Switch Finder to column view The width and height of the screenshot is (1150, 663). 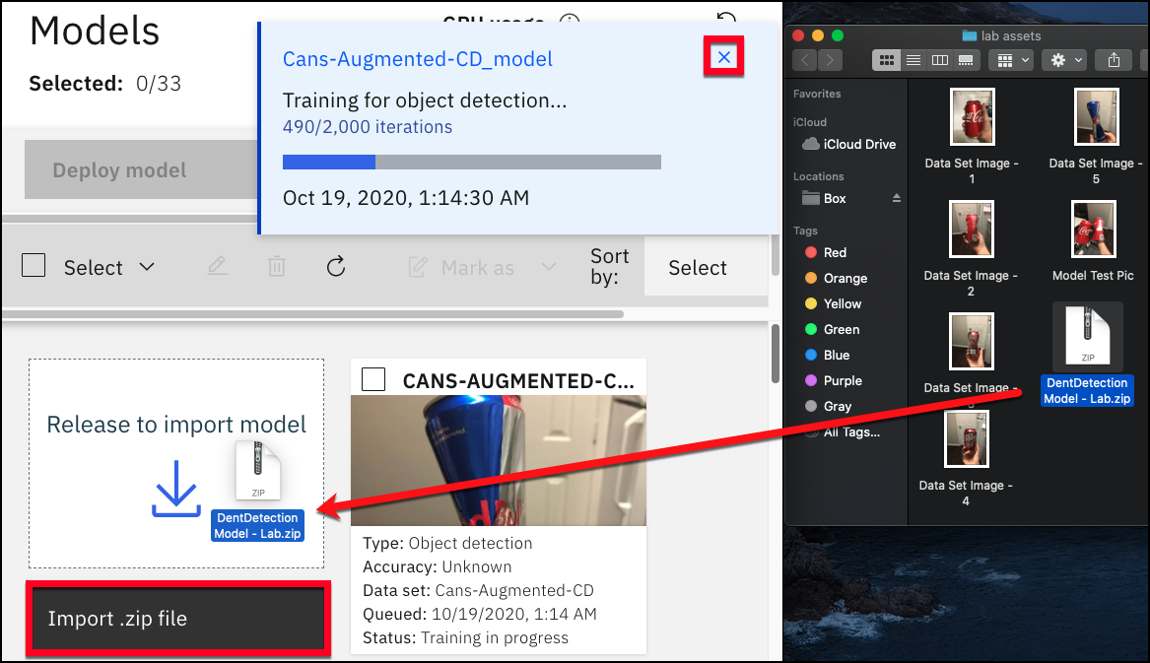pyautogui.click(x=939, y=60)
